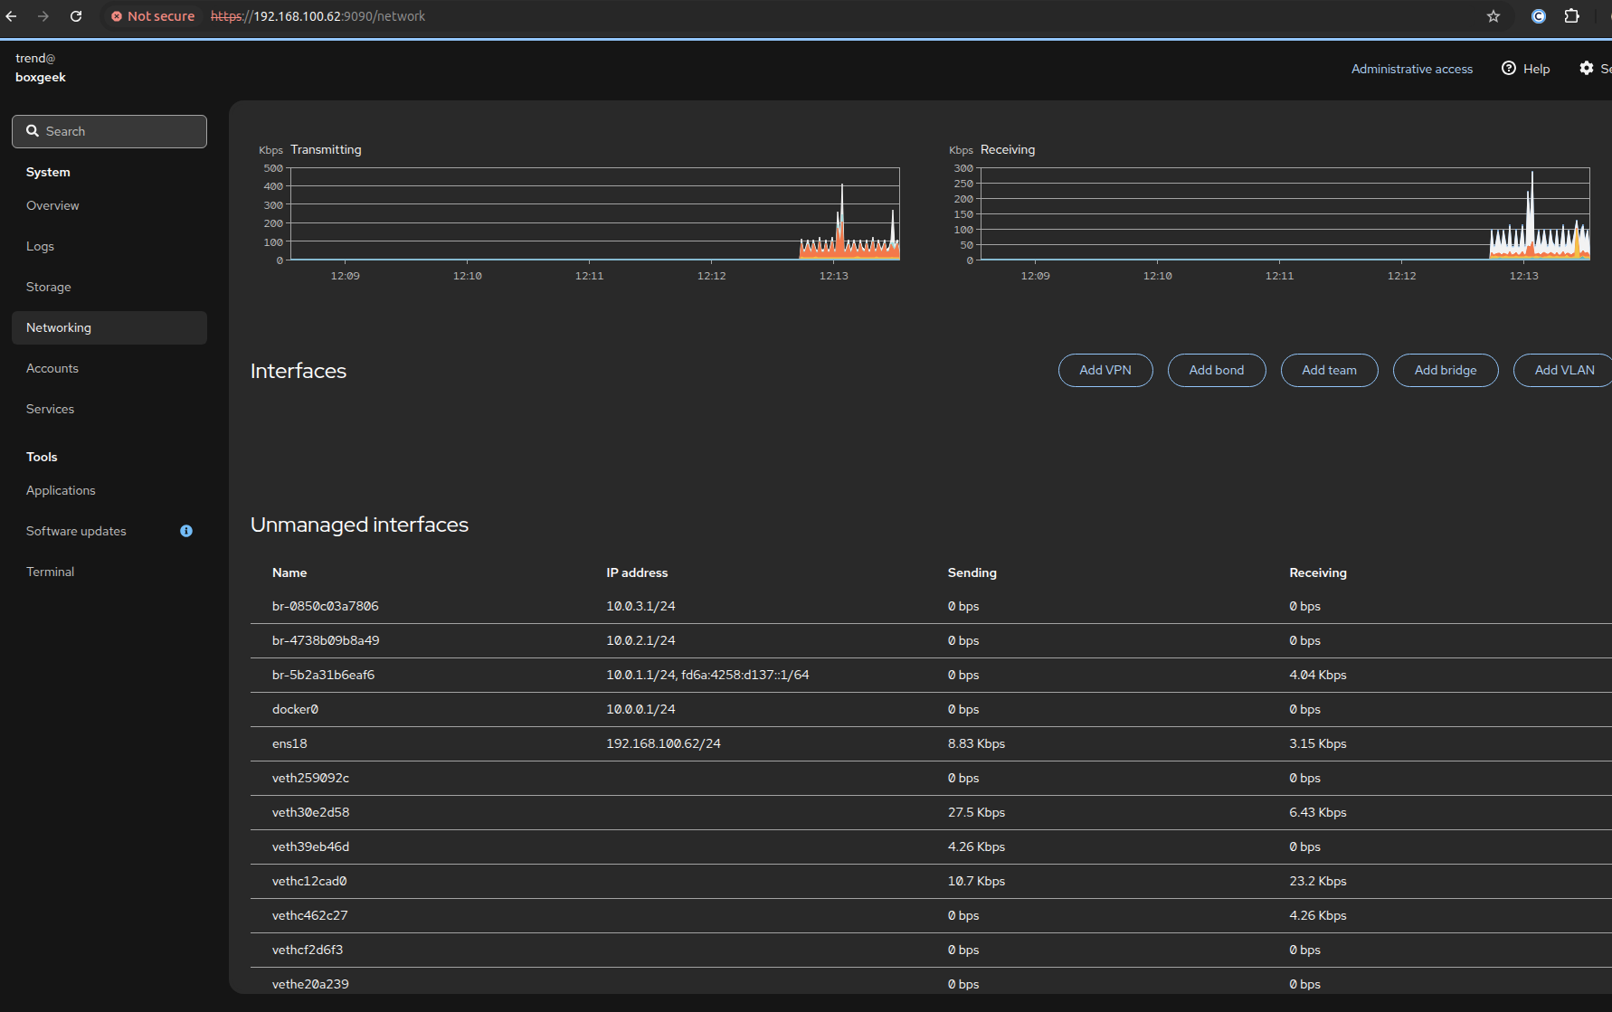Screen dimensions: 1612x1012
Task: Click IP address 10.0.2.1/24
Action: point(640,640)
